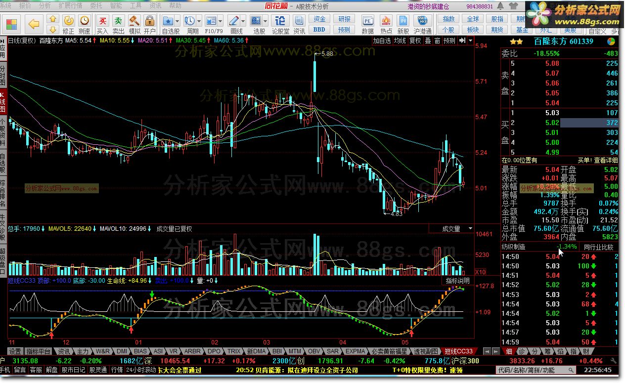Open the 沪港通 SSE HKE icon
This screenshot has height=383, width=625.
tap(423, 21)
